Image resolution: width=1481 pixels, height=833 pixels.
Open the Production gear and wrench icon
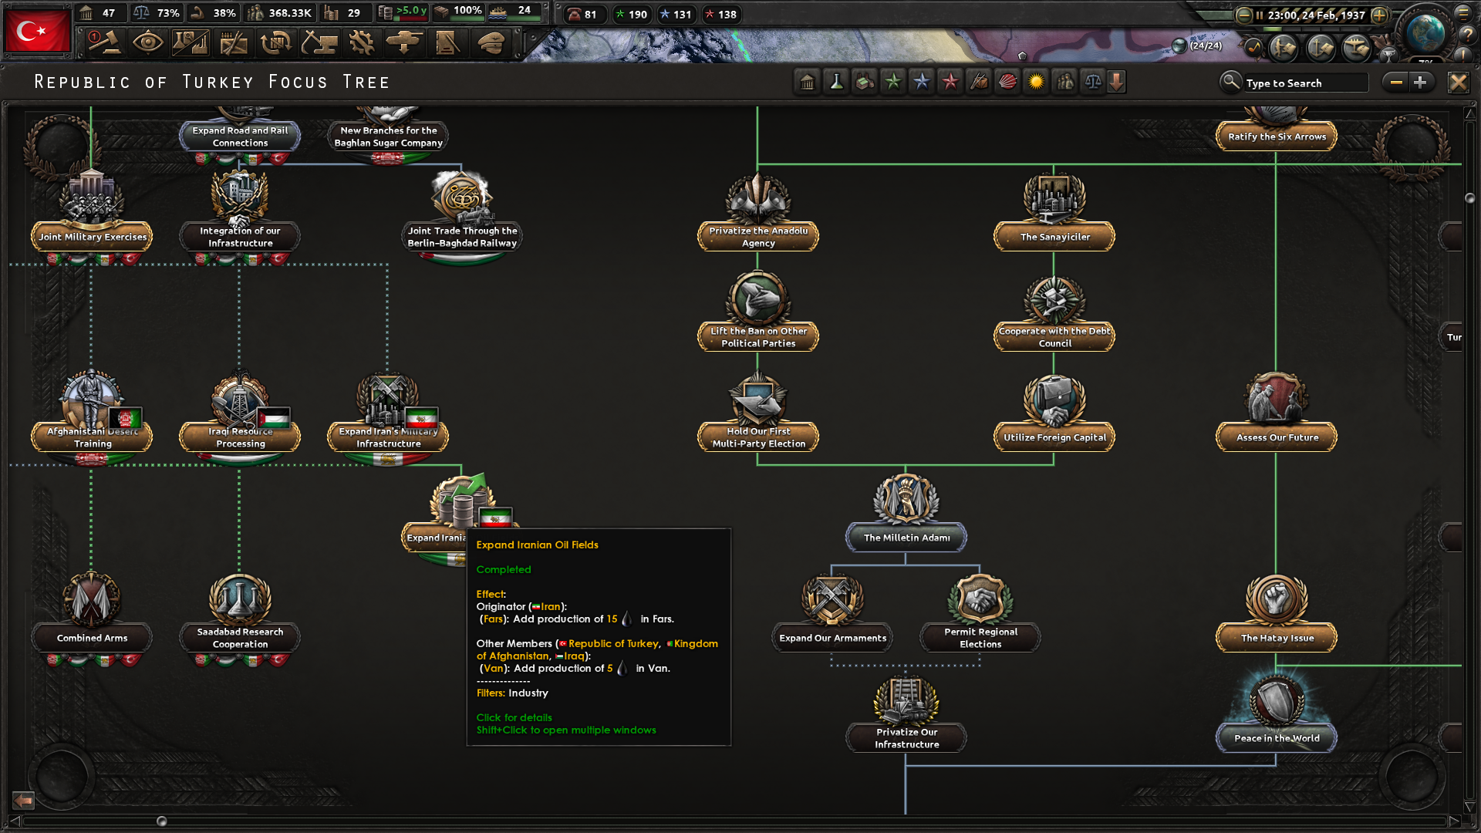[x=361, y=42]
